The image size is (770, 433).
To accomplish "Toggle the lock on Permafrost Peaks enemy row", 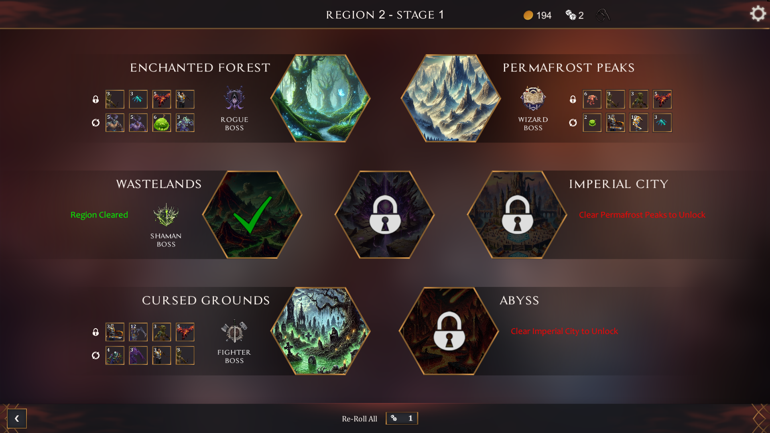I will [x=573, y=99].
